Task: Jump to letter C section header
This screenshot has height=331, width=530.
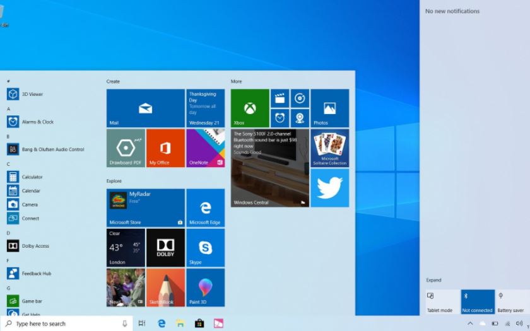Action: (x=8, y=164)
